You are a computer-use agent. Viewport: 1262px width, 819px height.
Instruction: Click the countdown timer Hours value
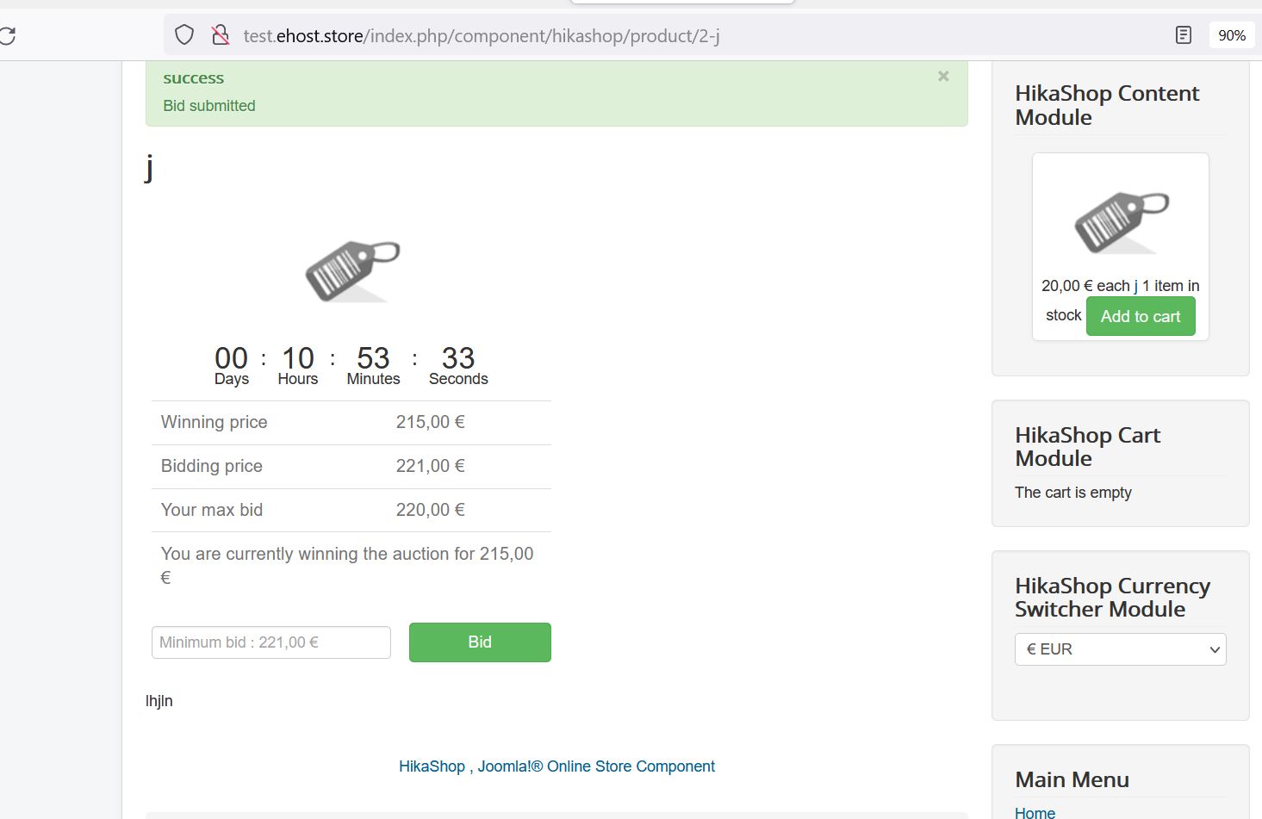coord(298,358)
